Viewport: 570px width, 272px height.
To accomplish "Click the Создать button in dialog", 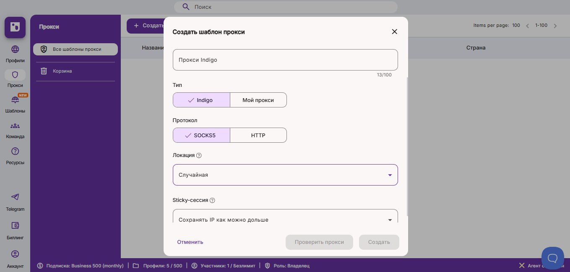I will [x=379, y=242].
